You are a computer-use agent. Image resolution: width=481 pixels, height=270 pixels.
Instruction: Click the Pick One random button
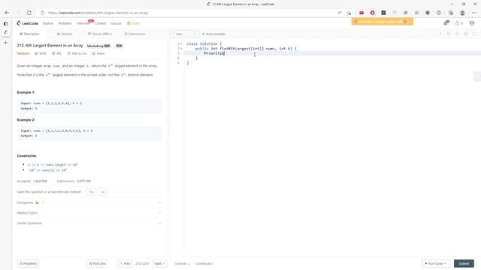[97, 263]
